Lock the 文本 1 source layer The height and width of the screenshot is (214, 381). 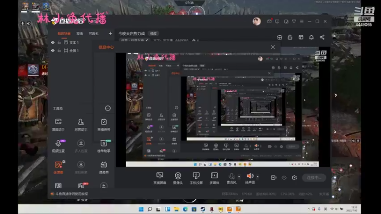coord(59,42)
